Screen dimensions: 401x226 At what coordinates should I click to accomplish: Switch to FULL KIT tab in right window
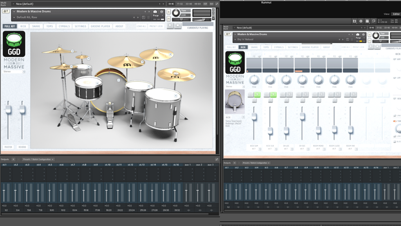[231, 47]
